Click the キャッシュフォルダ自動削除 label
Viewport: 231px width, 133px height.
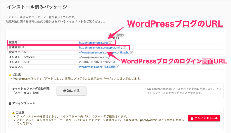tap(31, 89)
